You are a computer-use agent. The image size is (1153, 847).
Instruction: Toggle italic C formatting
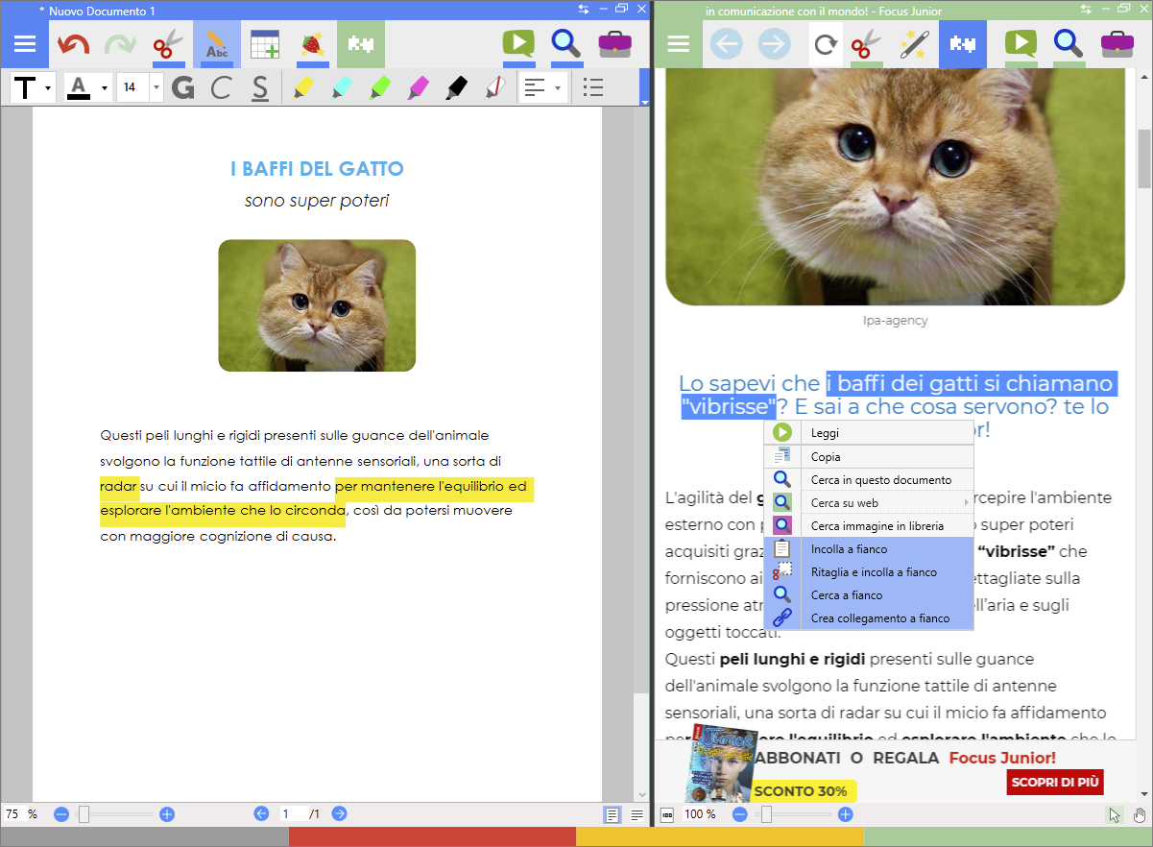(x=221, y=88)
